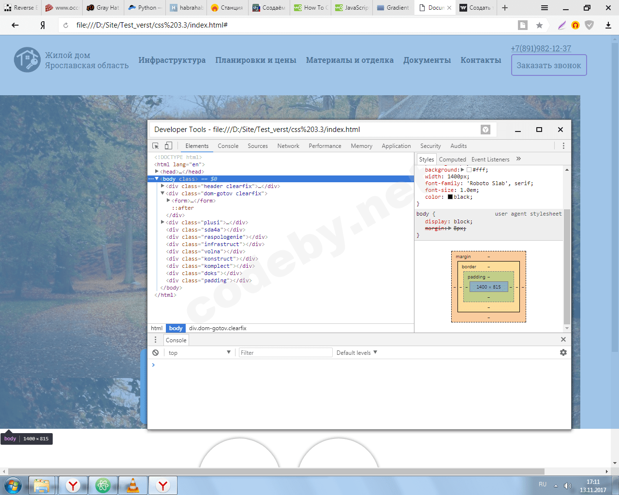Click the console Filter input field
This screenshot has height=495, width=619.
click(285, 352)
